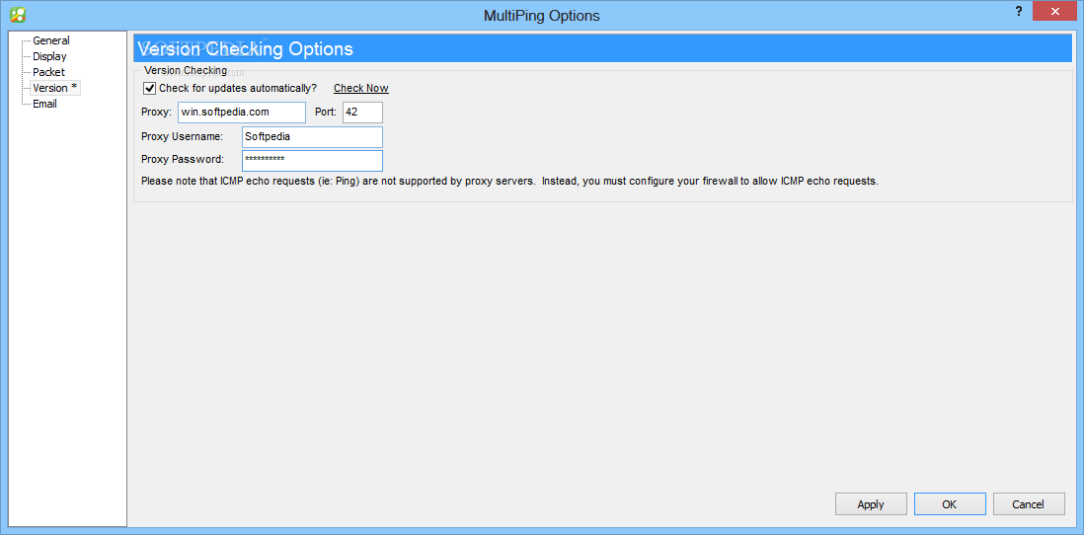Focus the Proxy Username field
The height and width of the screenshot is (535, 1084).
pyautogui.click(x=312, y=137)
